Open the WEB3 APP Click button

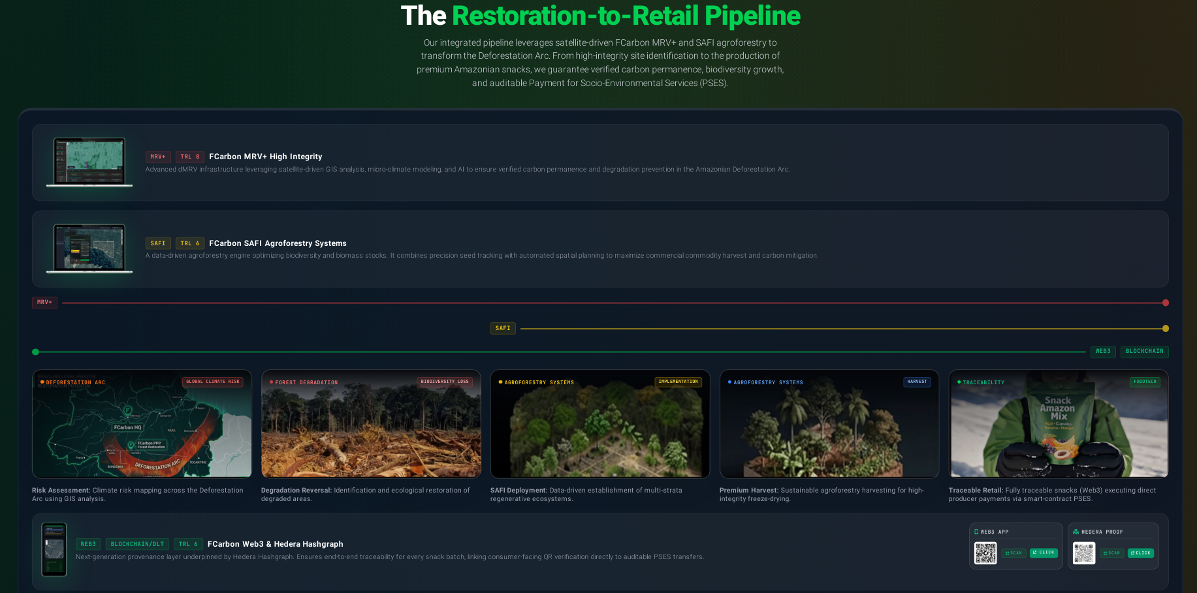1044,553
